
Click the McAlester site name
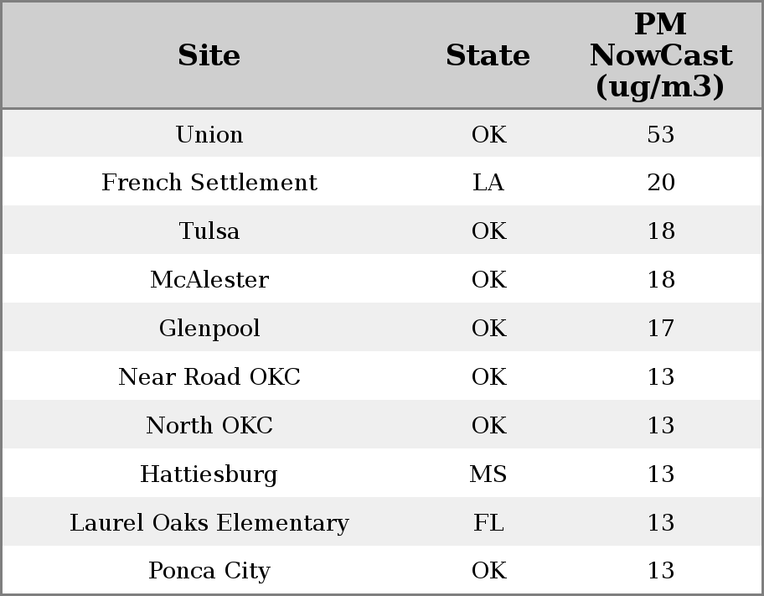point(209,280)
